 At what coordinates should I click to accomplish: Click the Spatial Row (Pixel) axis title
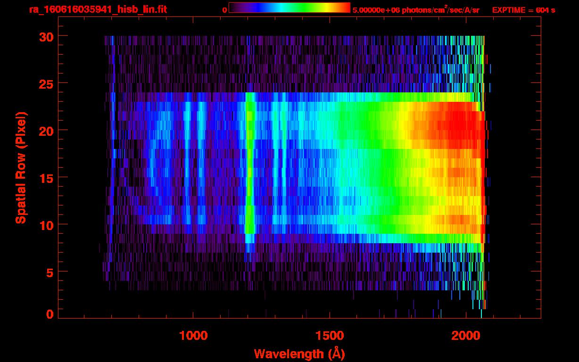[20, 167]
